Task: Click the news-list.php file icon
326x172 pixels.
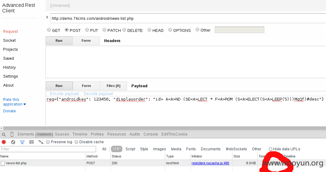Action: [3, 163]
